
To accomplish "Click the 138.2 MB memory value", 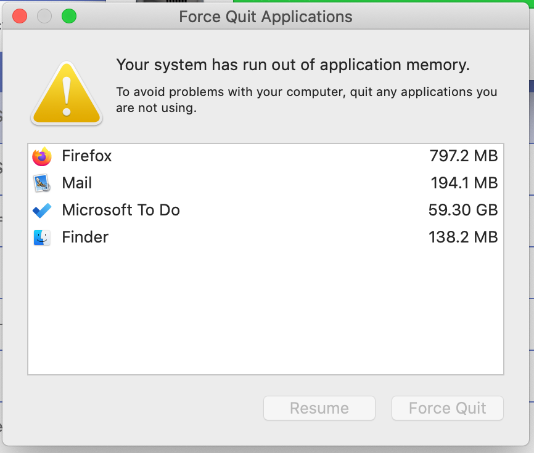I will coord(463,238).
